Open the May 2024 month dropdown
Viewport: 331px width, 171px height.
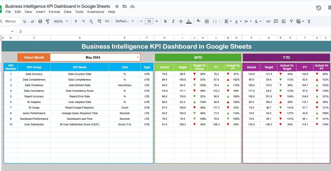137,57
